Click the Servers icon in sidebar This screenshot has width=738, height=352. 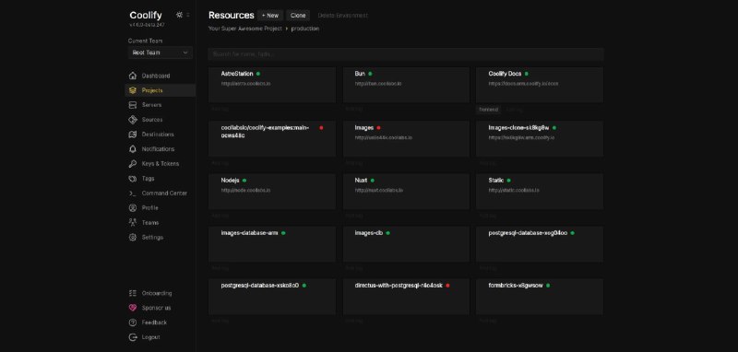click(133, 105)
